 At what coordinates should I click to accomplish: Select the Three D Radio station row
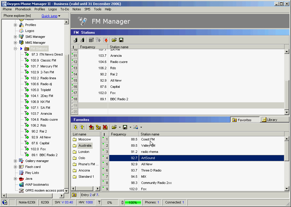click(151, 170)
